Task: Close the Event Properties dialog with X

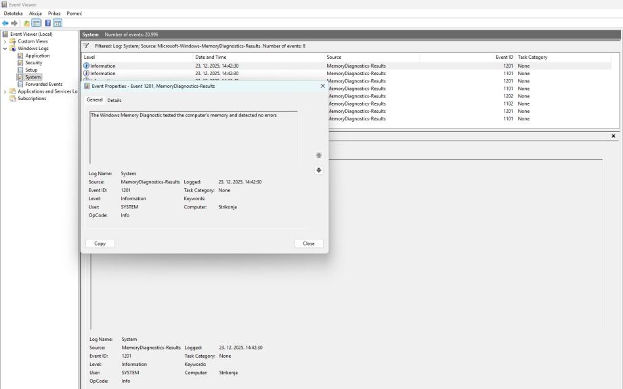Action: pyautogui.click(x=322, y=86)
